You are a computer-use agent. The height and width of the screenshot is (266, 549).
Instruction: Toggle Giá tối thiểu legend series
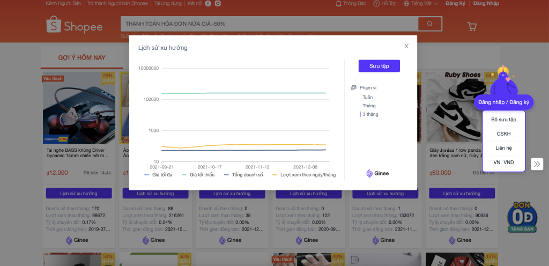coord(198,175)
